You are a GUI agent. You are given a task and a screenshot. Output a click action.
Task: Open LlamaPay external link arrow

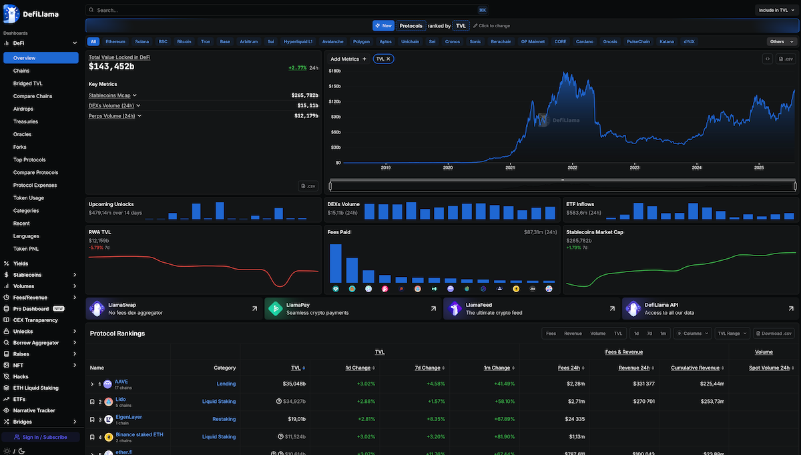(x=433, y=309)
